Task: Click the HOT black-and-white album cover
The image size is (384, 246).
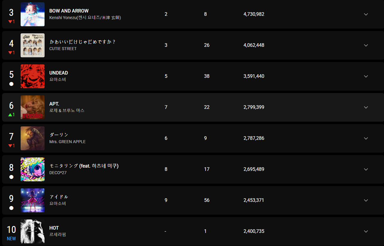Action: pyautogui.click(x=33, y=231)
